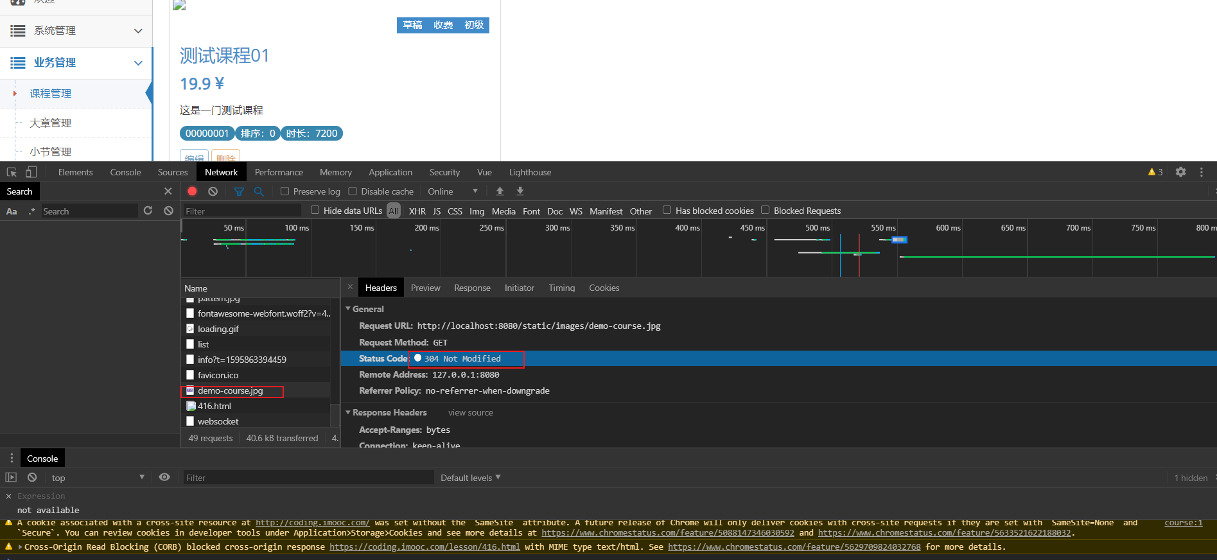Toggle the network filter funnel icon
The height and width of the screenshot is (560, 1217).
click(x=239, y=191)
